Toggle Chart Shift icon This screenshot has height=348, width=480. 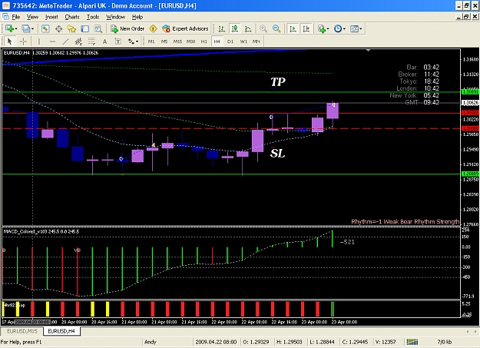pos(306,28)
